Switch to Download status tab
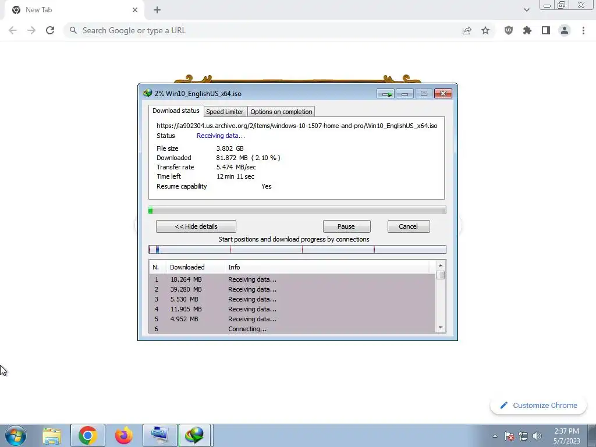 pyautogui.click(x=176, y=111)
